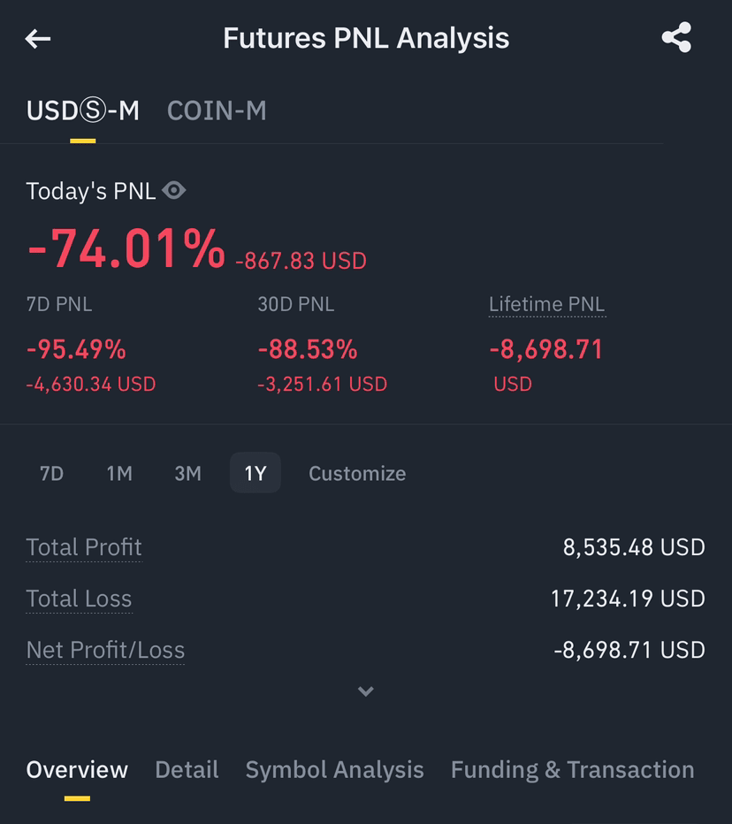Switch to the COIN-M tab
The image size is (732, 824).
coord(217,111)
